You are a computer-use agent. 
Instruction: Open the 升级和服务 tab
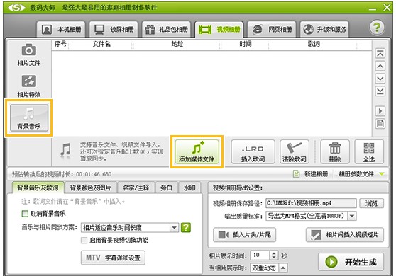(x=324, y=30)
